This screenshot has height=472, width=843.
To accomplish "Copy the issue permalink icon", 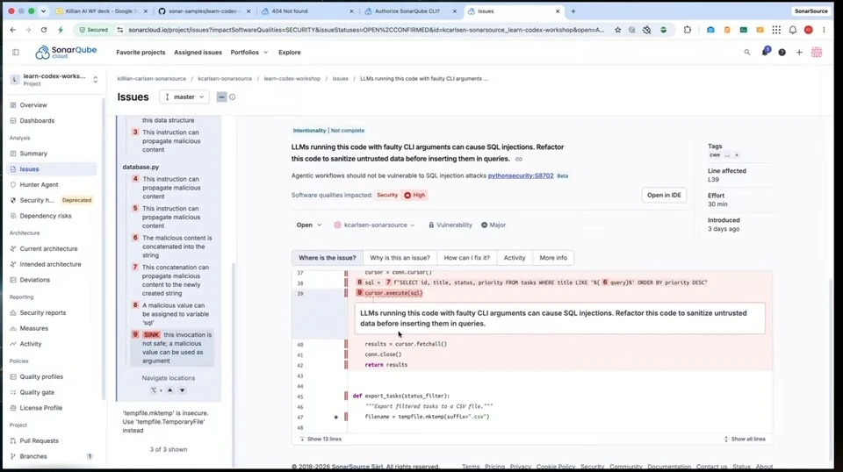I will [x=519, y=159].
